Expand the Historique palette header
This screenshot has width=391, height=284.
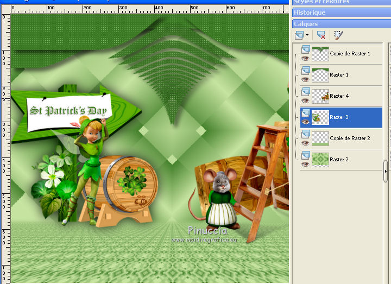tap(342, 12)
